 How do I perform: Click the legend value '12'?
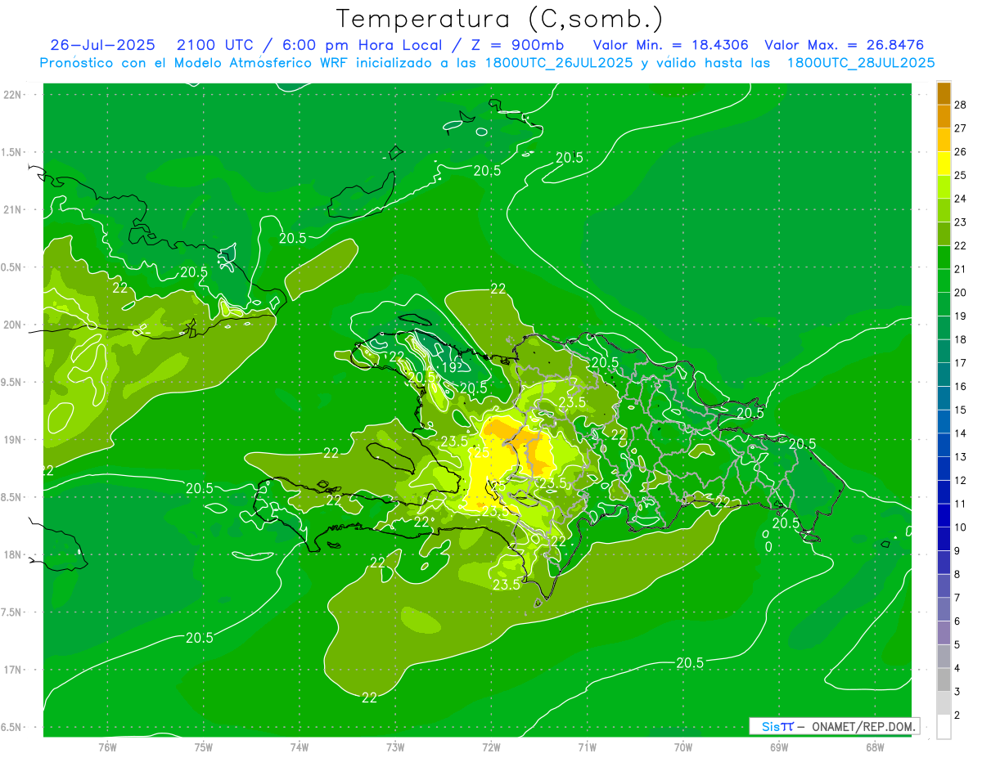pyautogui.click(x=961, y=480)
